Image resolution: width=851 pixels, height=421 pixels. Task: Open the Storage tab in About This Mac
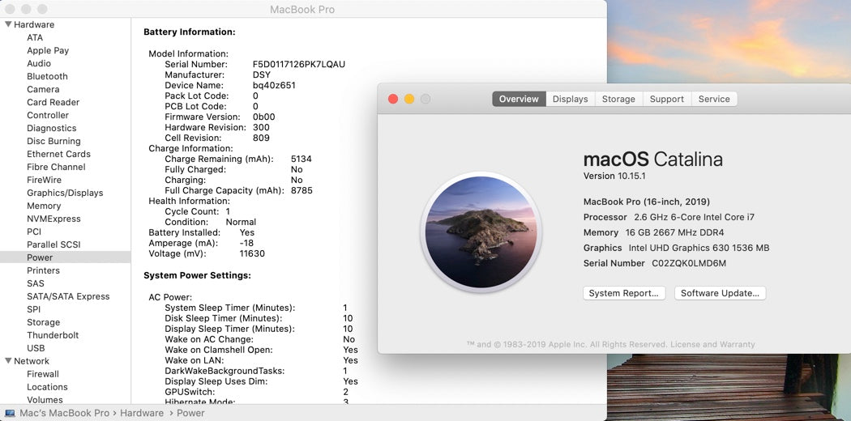pyautogui.click(x=618, y=99)
